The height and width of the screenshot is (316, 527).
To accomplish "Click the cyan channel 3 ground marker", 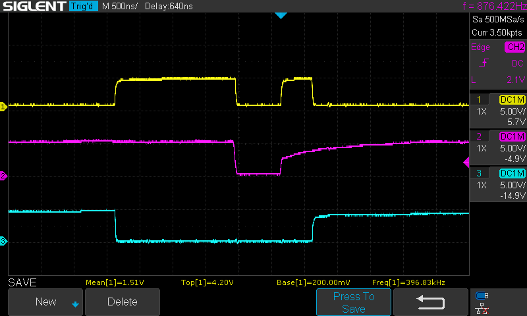I will [x=3, y=241].
